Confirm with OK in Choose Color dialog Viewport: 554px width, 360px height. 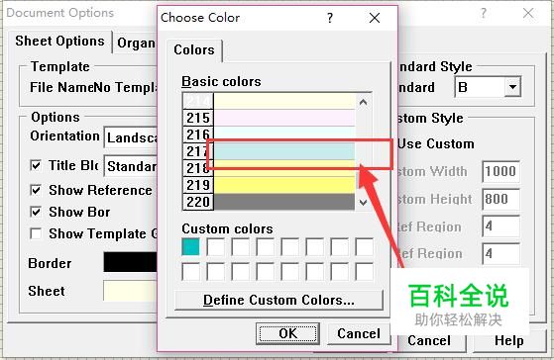(288, 333)
